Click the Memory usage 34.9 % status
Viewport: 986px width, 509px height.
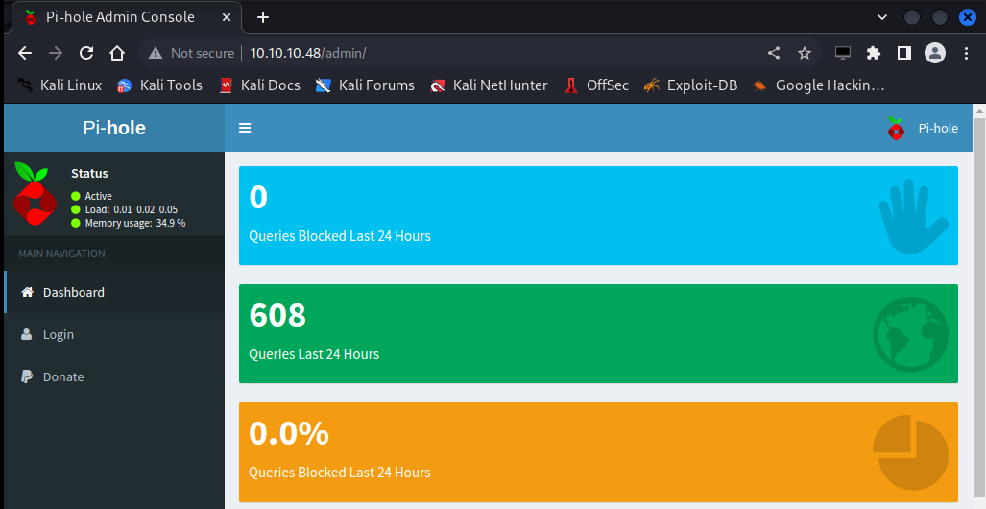click(x=129, y=223)
